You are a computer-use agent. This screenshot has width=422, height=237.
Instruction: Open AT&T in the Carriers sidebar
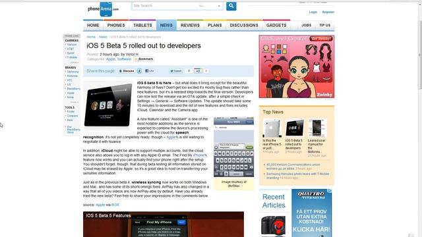71,49
